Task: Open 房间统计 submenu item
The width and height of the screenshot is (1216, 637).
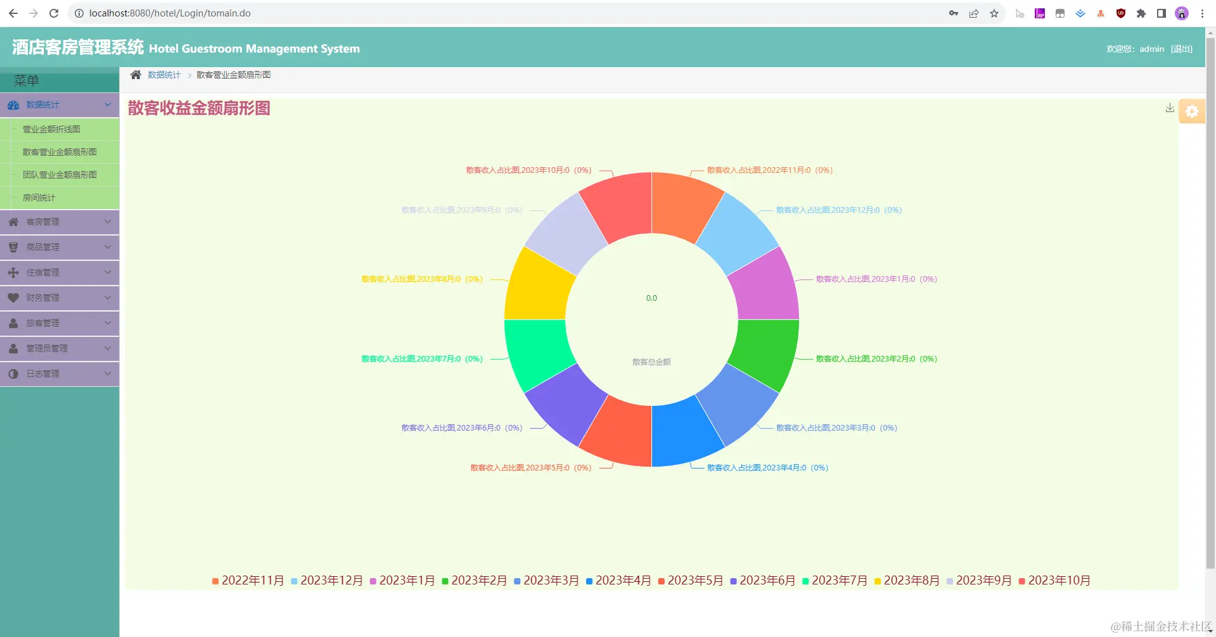Action: [60, 198]
